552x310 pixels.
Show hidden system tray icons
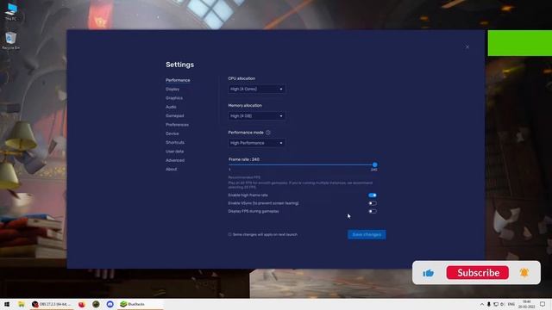pos(481,304)
